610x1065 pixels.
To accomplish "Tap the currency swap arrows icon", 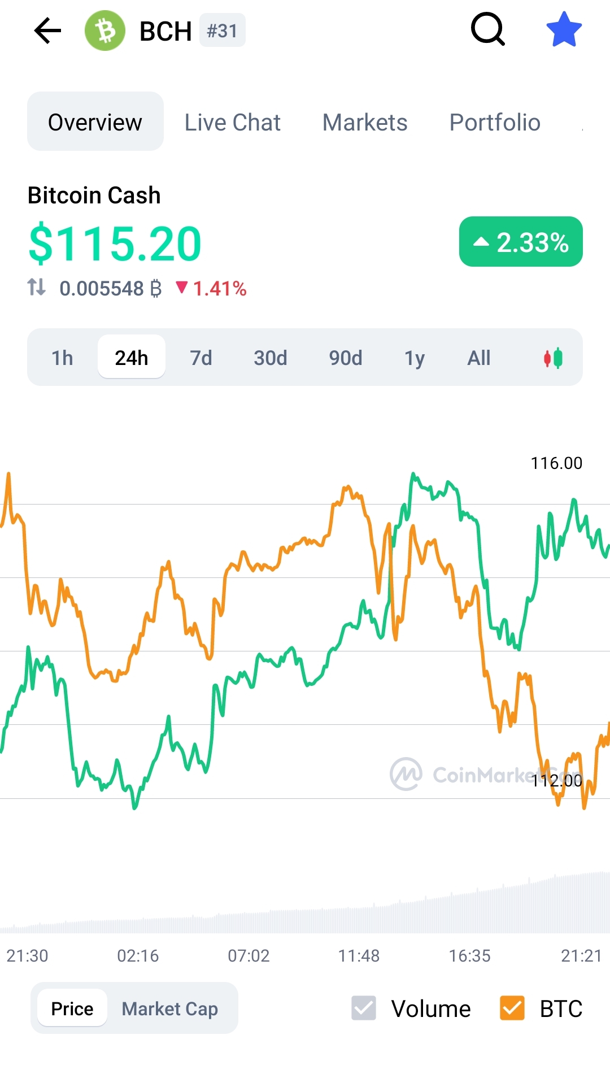I will point(37,287).
